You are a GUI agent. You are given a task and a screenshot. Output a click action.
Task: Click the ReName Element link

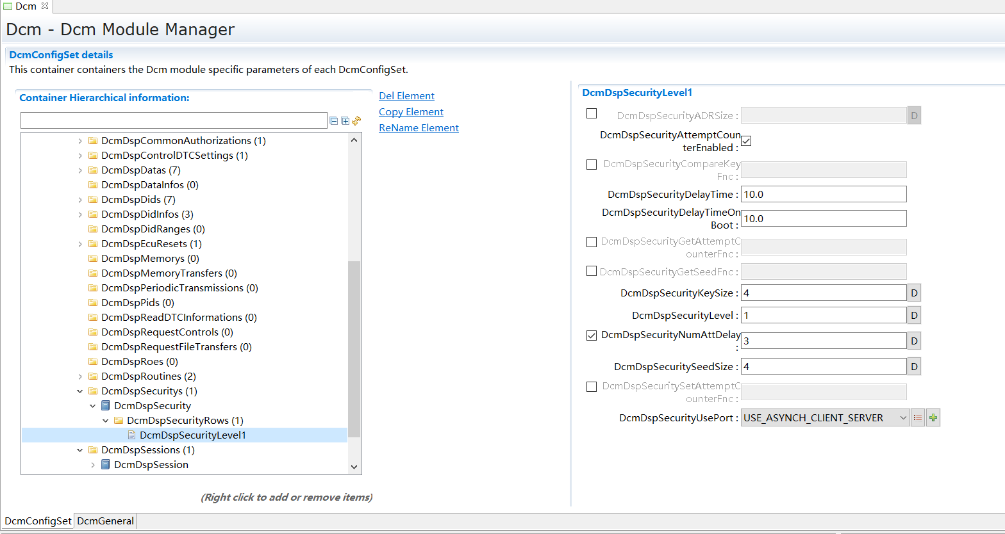pos(419,128)
